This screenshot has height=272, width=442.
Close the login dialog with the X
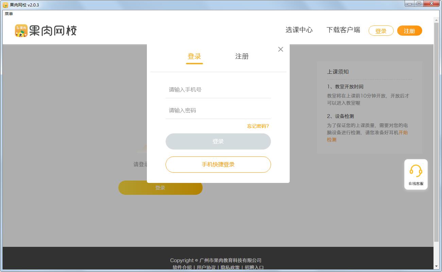coord(280,49)
